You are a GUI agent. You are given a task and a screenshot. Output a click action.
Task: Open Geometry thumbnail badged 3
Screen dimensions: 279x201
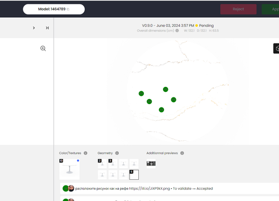tap(113, 164)
